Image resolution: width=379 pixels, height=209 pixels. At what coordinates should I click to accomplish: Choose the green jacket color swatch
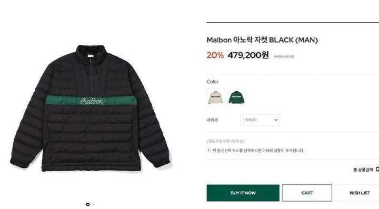(236, 97)
